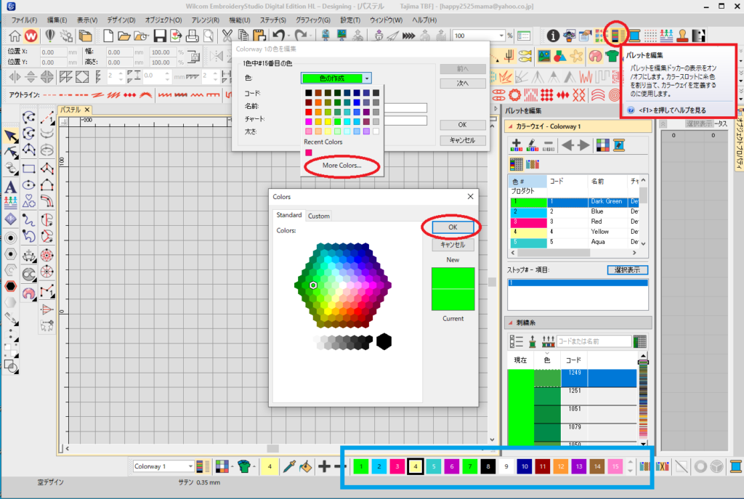Open the thread spool docker icon
Image resolution: width=744 pixels, height=499 pixels.
click(x=634, y=36)
